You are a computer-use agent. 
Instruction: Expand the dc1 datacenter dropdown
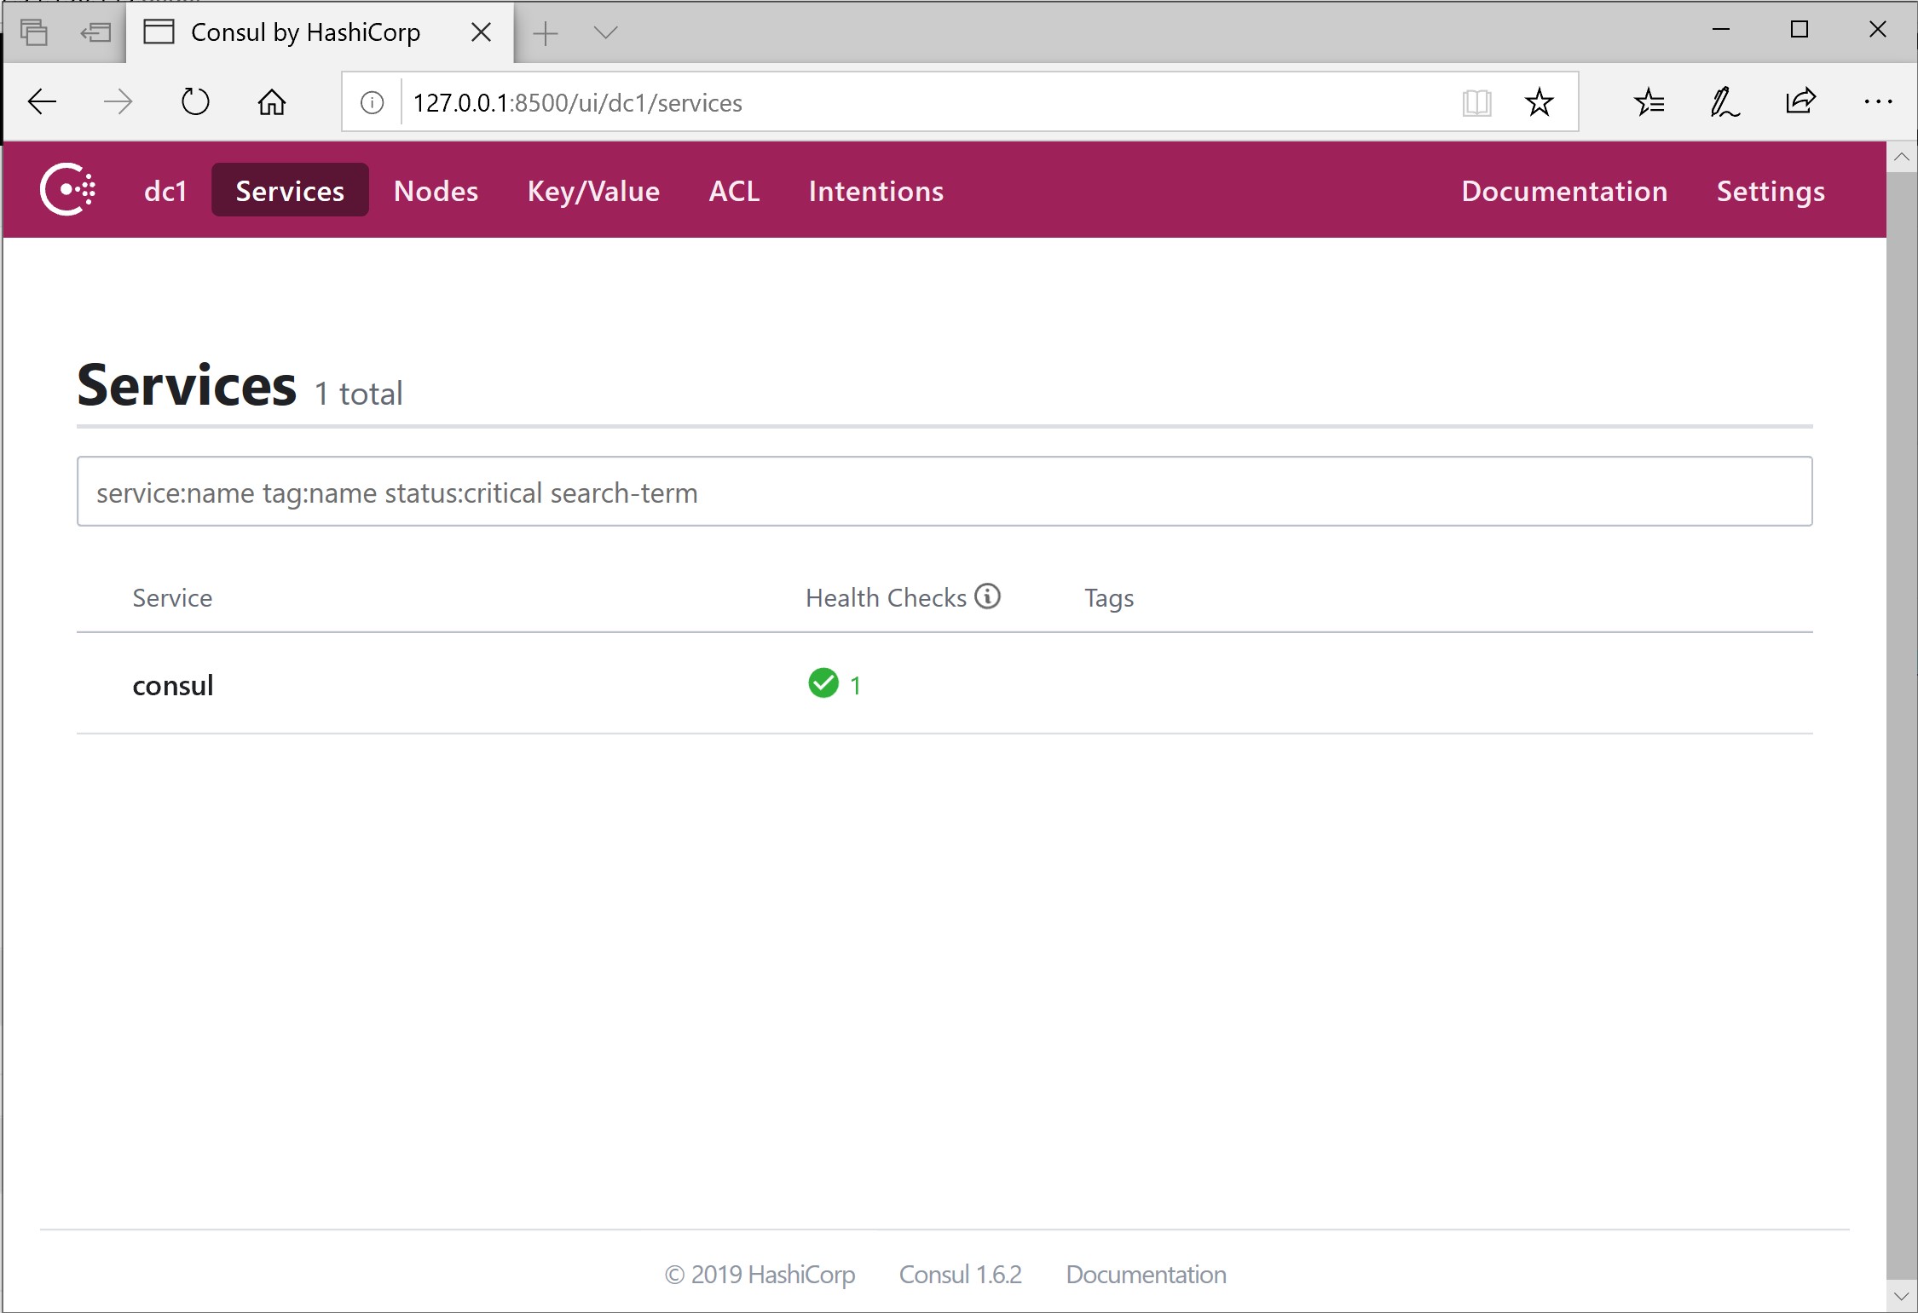click(x=163, y=191)
